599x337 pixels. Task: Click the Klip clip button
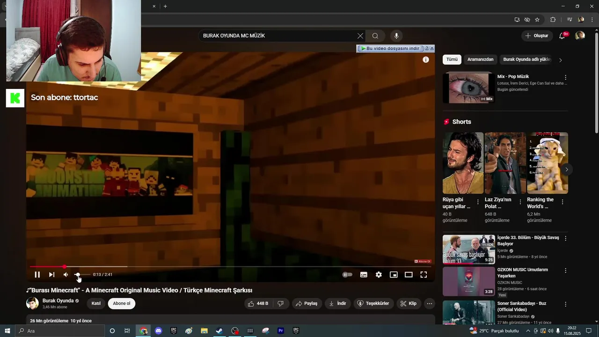point(408,303)
